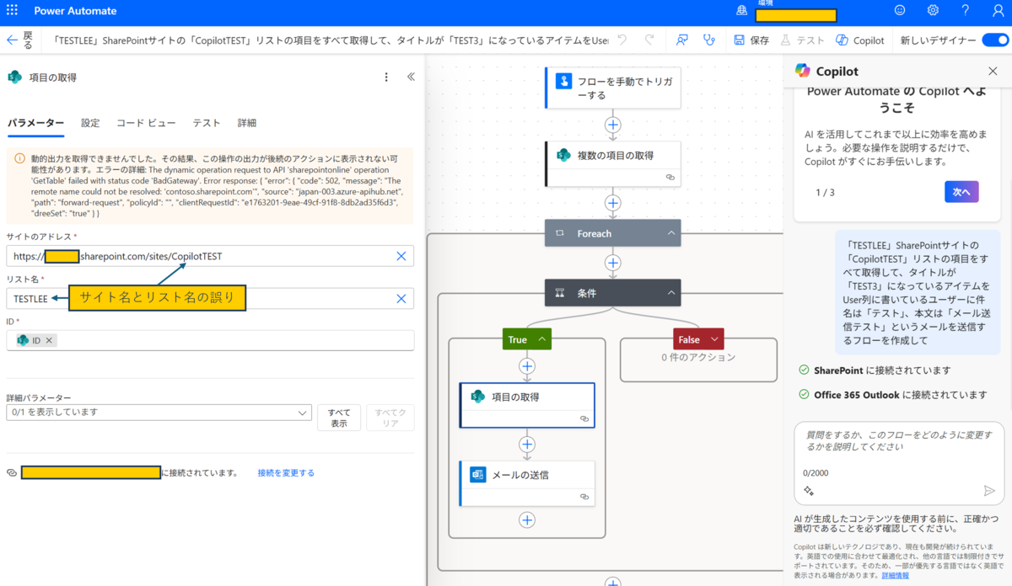Expand the False branch chevron
The image size is (1012, 586).
[714, 339]
